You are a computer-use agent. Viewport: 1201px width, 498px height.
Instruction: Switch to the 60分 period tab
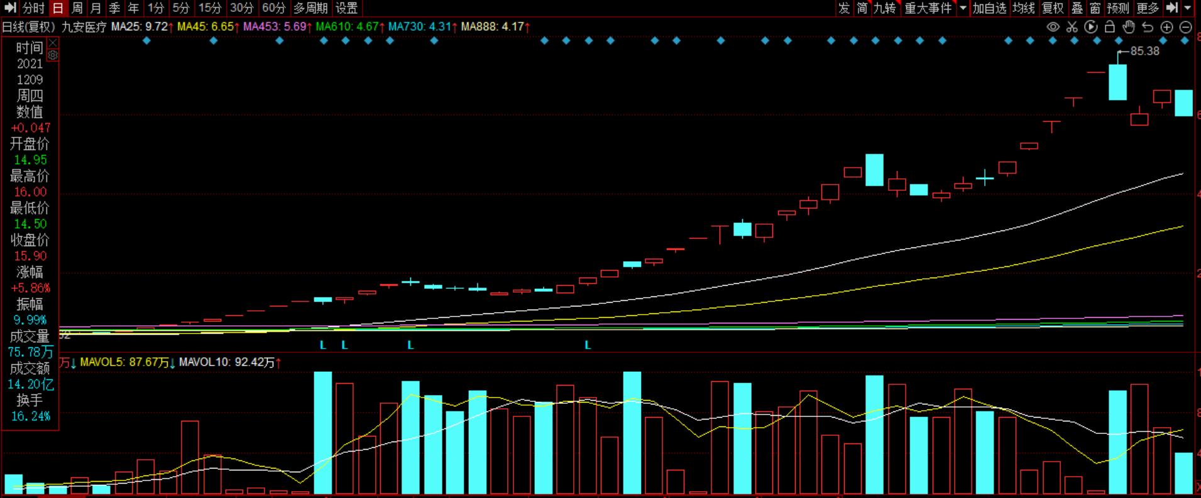tap(273, 8)
